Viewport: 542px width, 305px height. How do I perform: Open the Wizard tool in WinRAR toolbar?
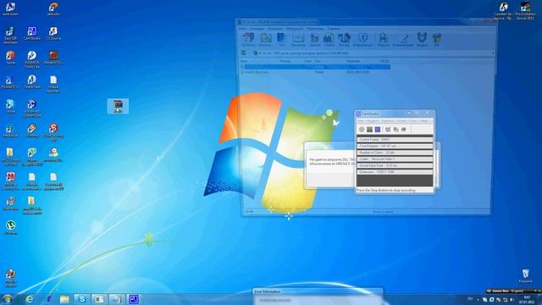click(344, 40)
